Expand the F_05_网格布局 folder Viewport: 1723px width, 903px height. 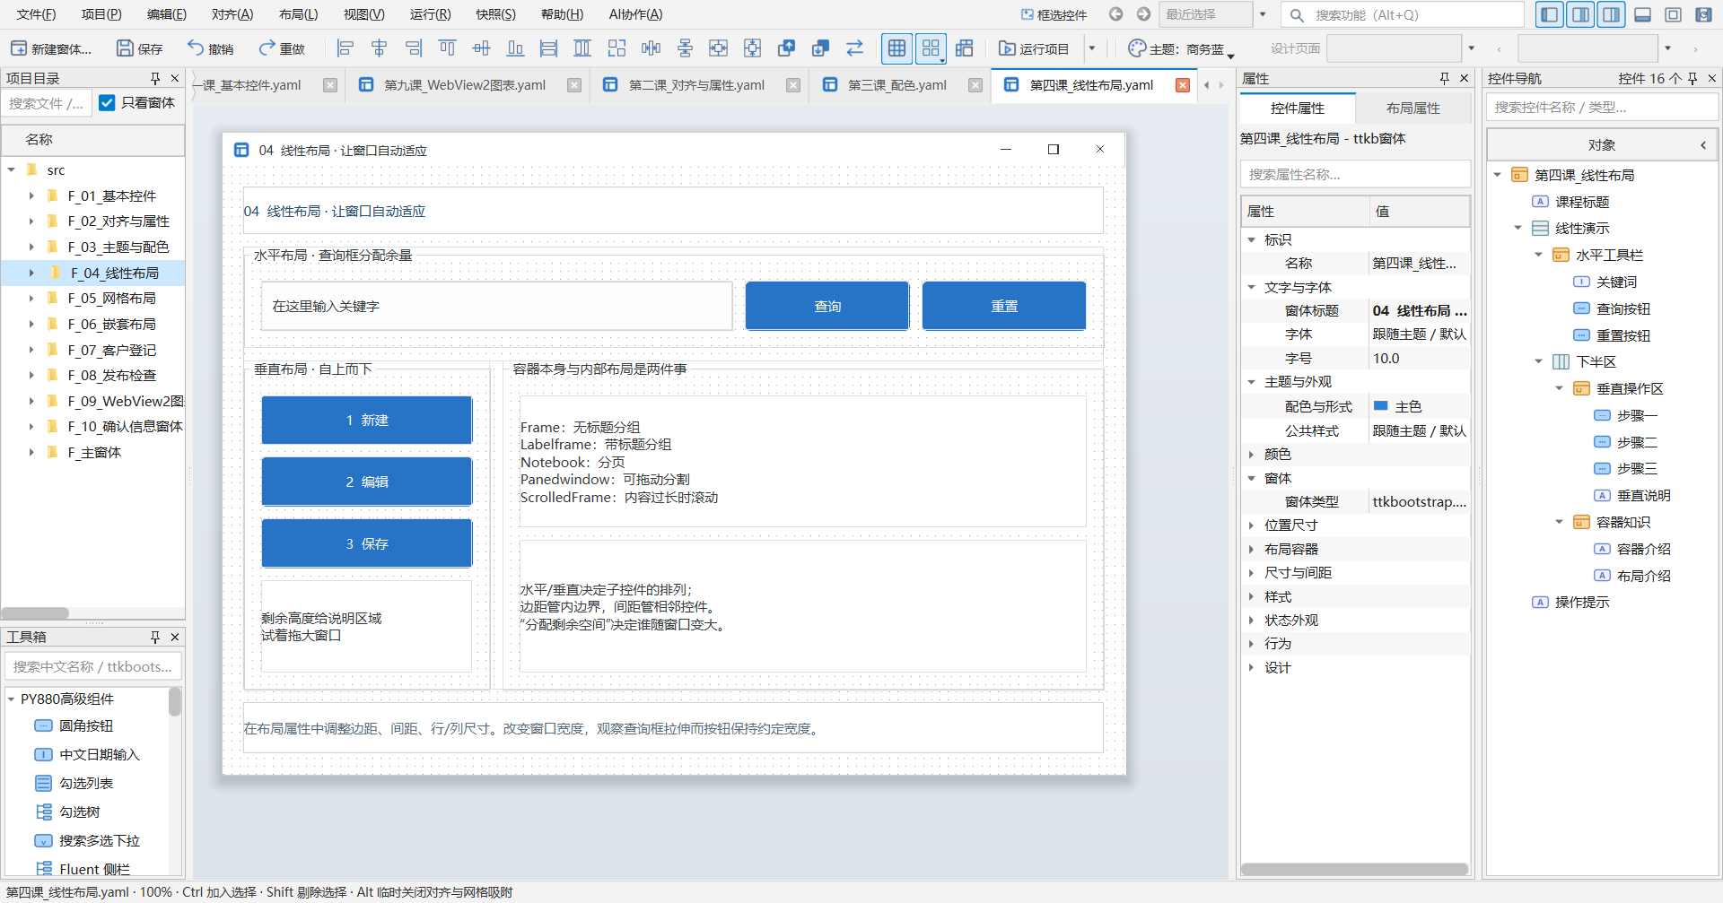[31, 299]
